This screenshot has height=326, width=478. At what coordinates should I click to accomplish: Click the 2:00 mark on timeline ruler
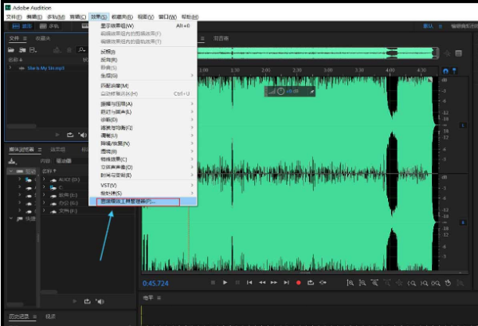point(266,70)
